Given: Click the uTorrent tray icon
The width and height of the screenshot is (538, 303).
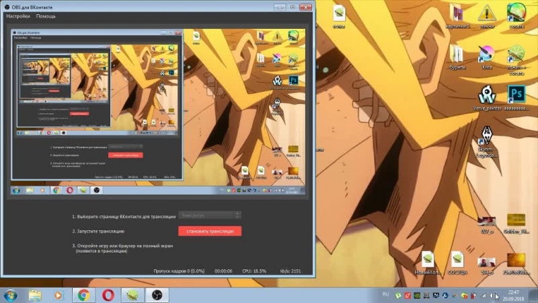Looking at the screenshot, I should (398, 296).
